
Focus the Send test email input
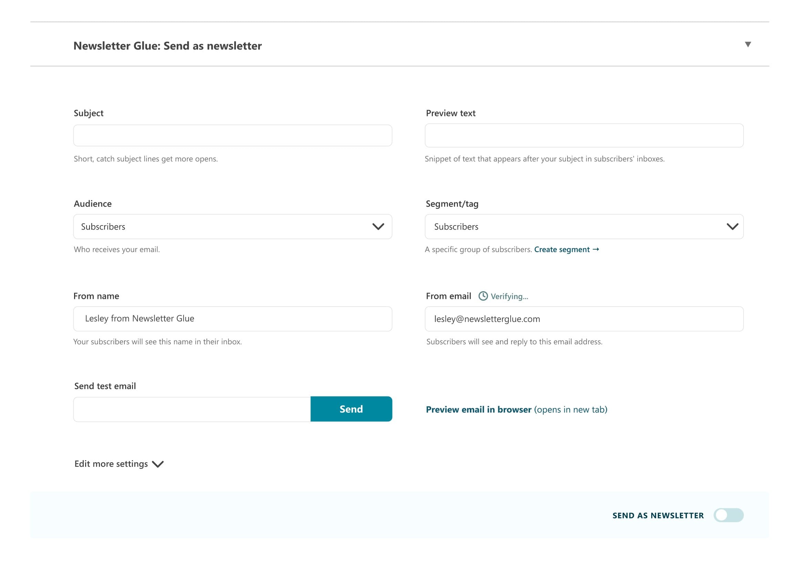click(x=192, y=409)
